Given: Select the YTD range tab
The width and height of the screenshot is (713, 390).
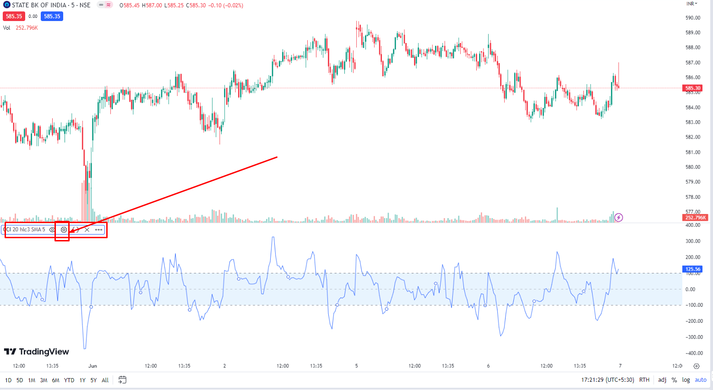Looking at the screenshot, I should [x=69, y=379].
